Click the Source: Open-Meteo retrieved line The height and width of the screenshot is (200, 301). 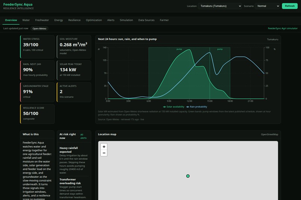(121, 120)
